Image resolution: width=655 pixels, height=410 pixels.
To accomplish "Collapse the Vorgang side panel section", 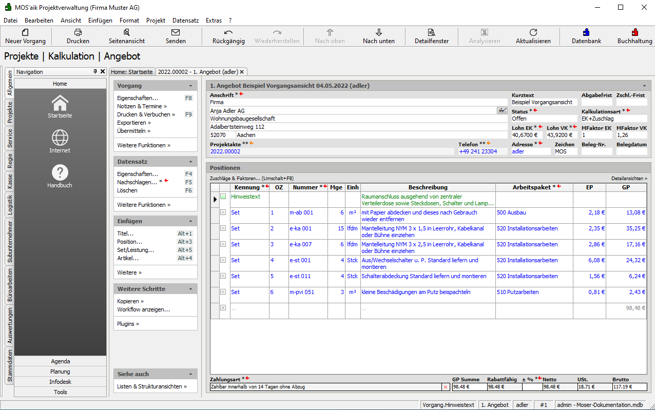I will [190, 86].
